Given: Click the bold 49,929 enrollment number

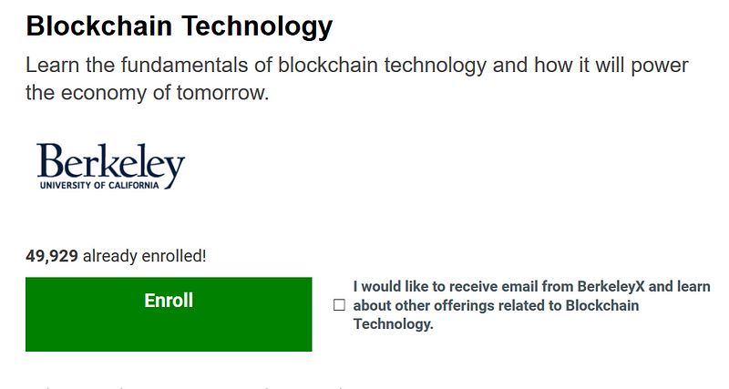Looking at the screenshot, I should click(52, 256).
